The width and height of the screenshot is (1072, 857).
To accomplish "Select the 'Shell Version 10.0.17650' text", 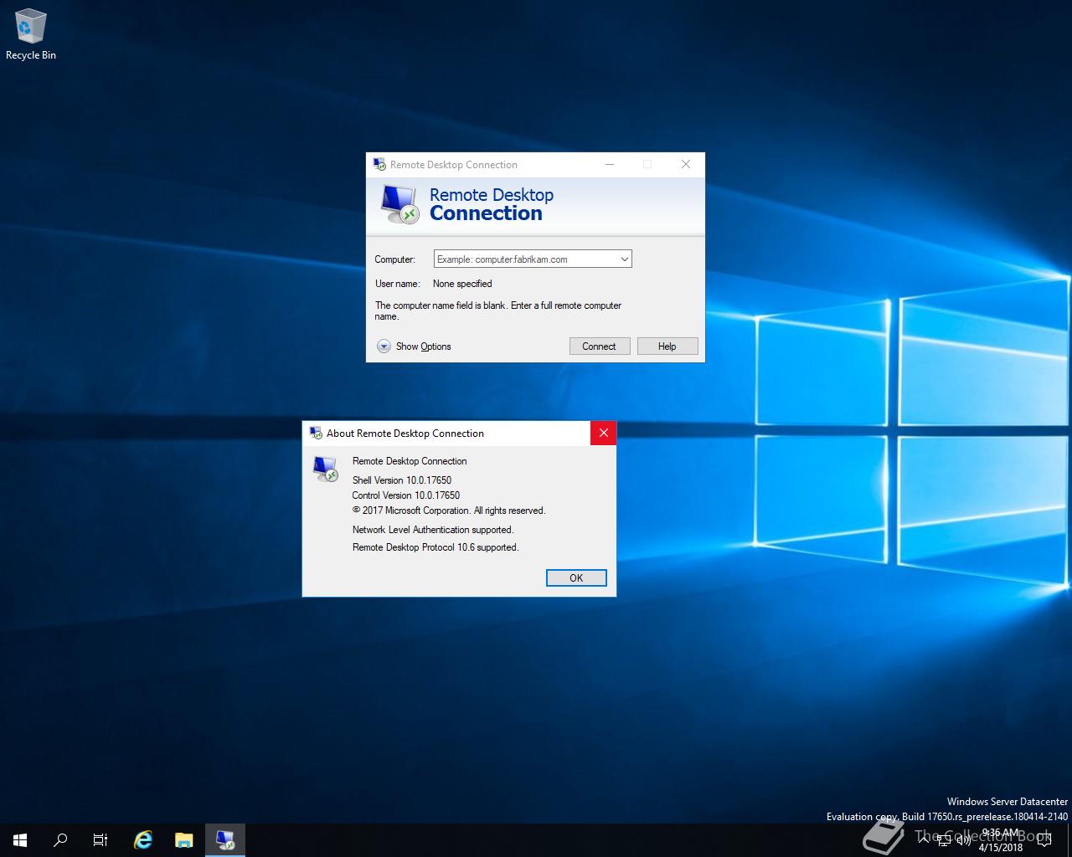I will click(402, 480).
